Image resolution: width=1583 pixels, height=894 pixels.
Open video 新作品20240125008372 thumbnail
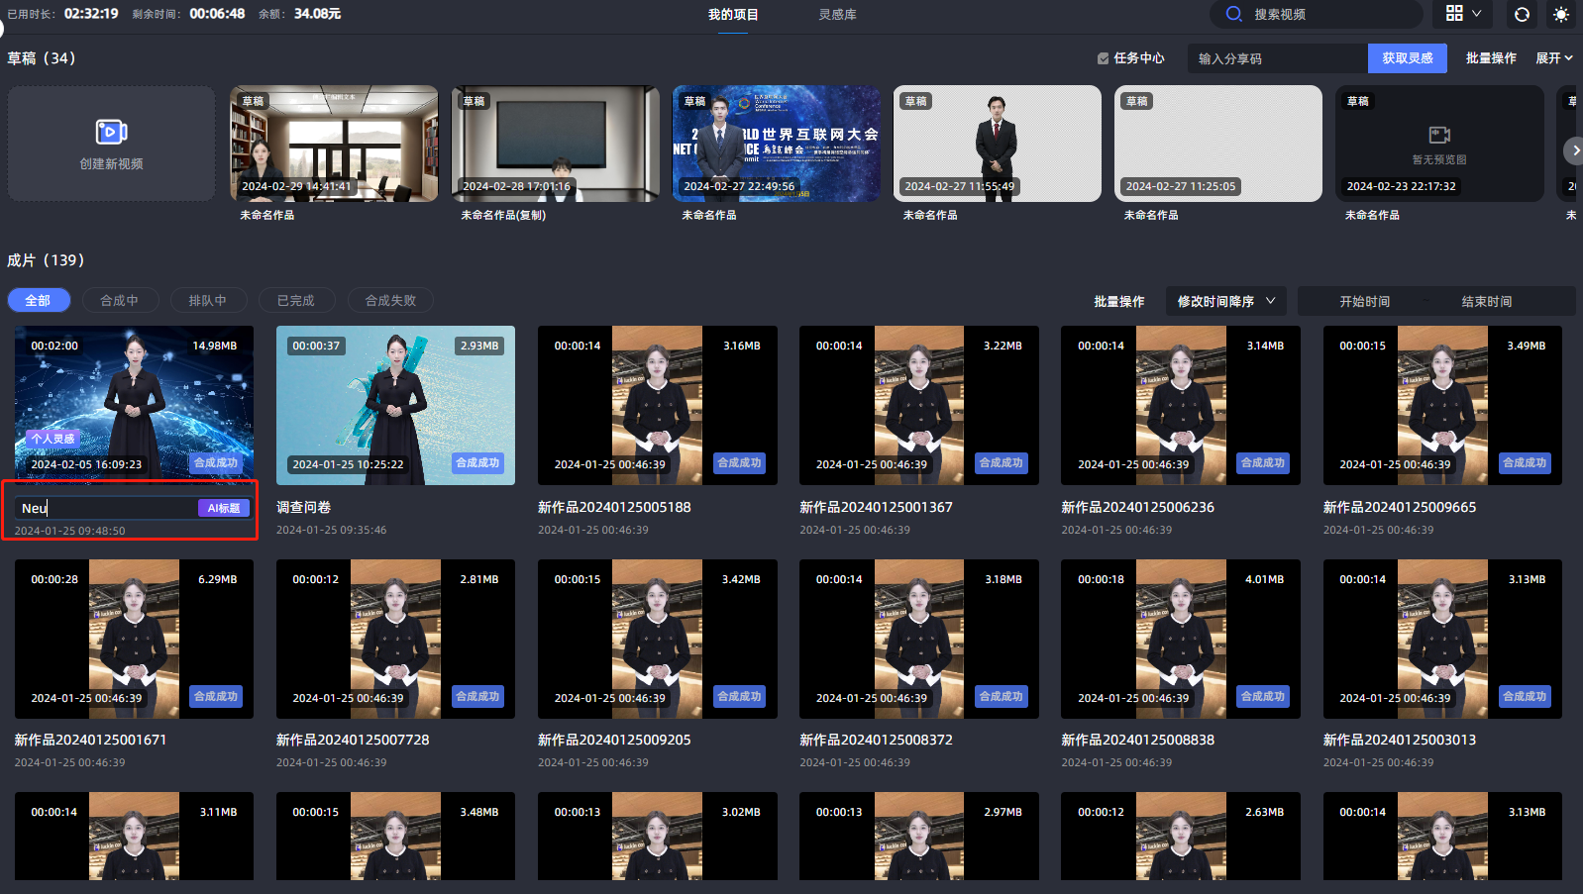(x=919, y=639)
